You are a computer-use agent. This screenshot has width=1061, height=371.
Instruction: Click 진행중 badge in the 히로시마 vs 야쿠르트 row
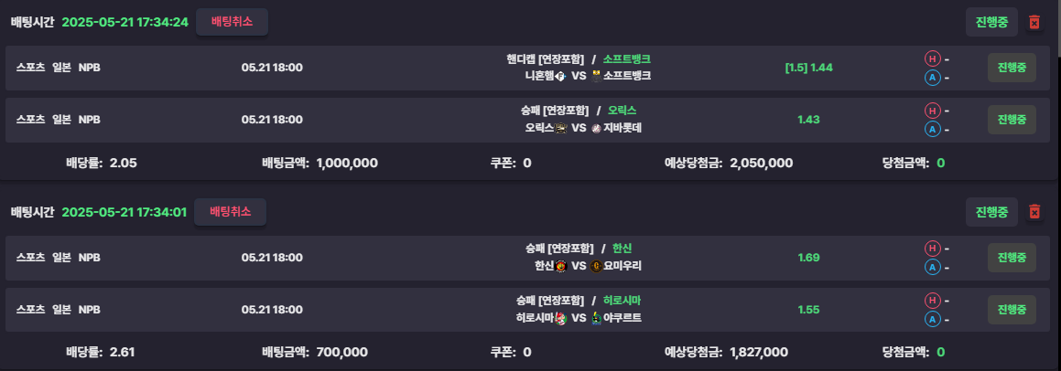click(1012, 310)
